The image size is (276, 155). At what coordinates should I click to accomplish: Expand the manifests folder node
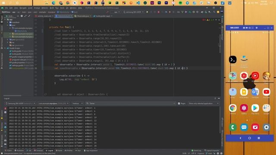click(x=8, y=22)
